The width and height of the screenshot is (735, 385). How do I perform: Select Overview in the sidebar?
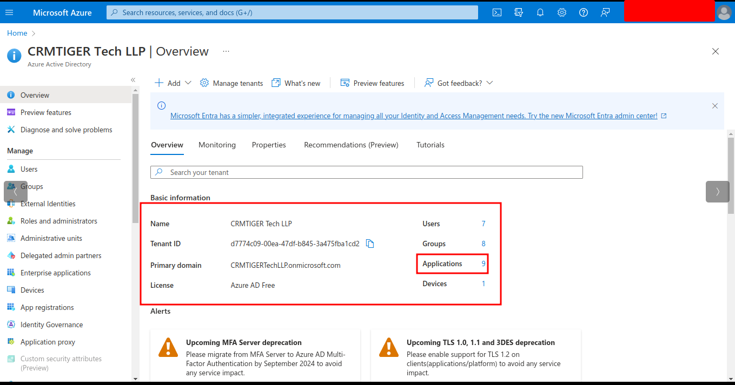(65, 95)
